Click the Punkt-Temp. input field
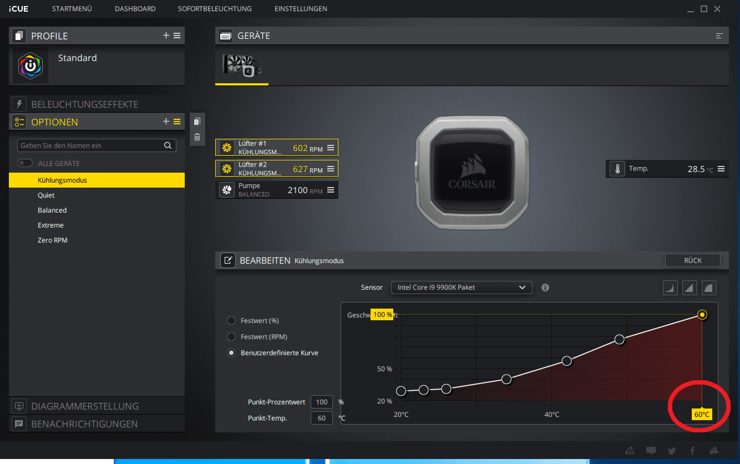Viewport: 740px width, 464px height. 322,418
